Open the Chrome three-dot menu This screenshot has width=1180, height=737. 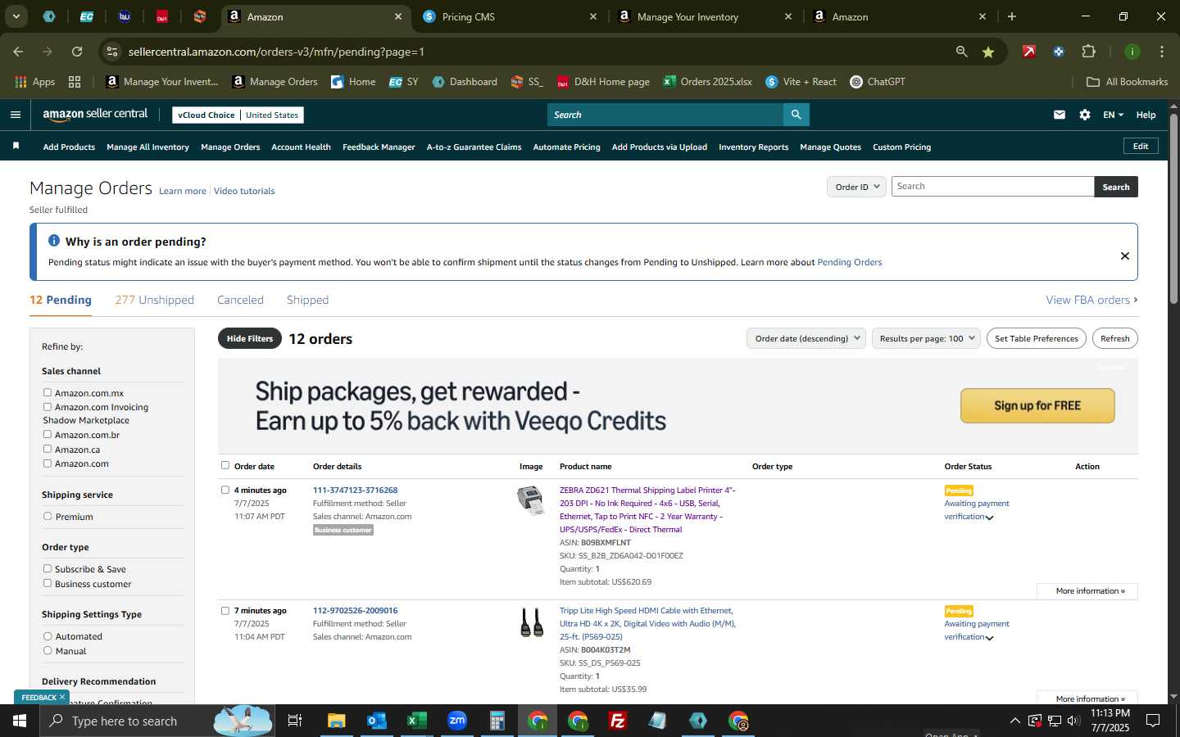point(1162,52)
